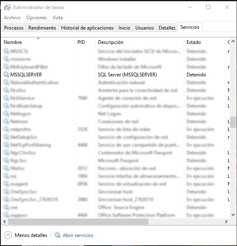Click the icon beside NcaSvc service

click(x=6, y=90)
